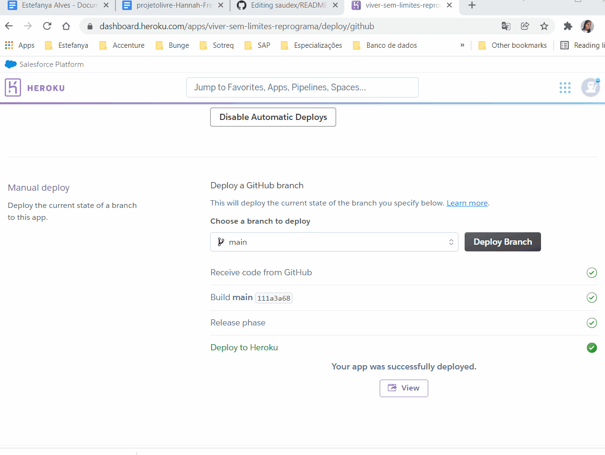Close the projetolivre-Hannah tab
Screen dimensions: 605x455
tap(221, 6)
